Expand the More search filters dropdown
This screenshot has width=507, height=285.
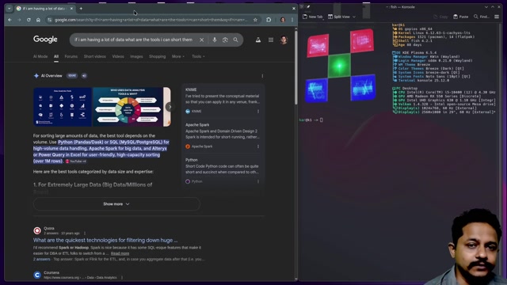pyautogui.click(x=178, y=56)
